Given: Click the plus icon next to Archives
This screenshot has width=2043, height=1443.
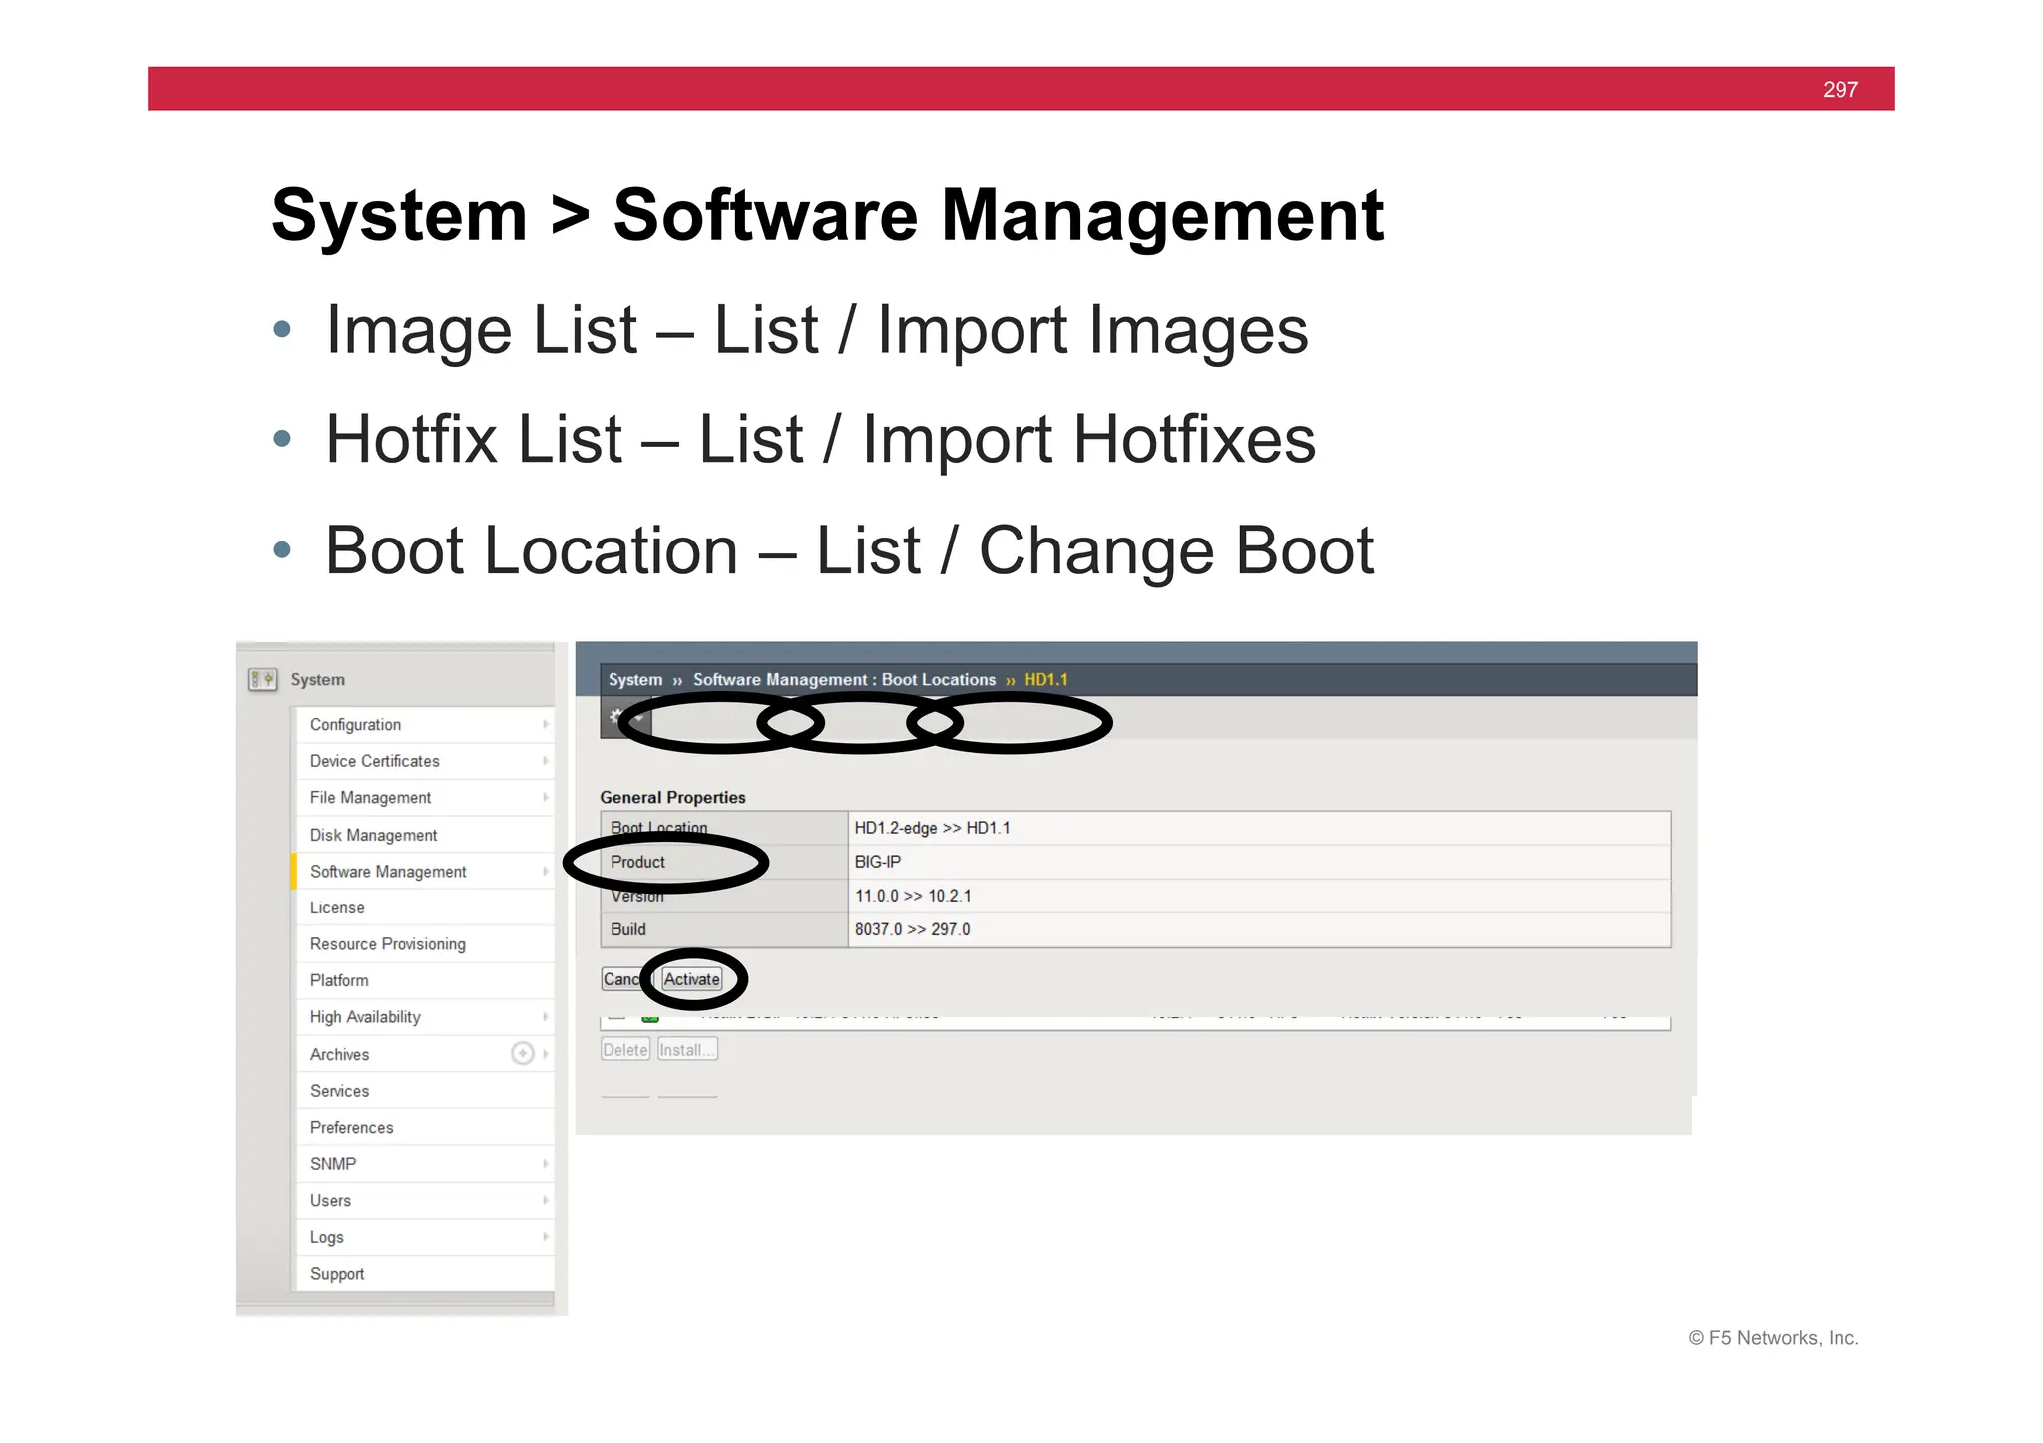Looking at the screenshot, I should (x=522, y=1053).
